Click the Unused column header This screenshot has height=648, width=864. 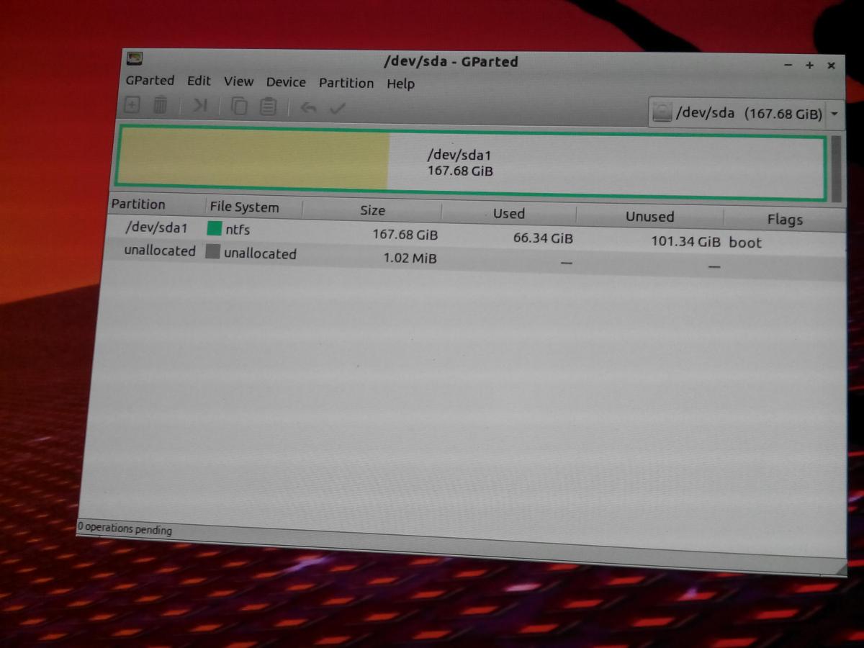(x=649, y=217)
